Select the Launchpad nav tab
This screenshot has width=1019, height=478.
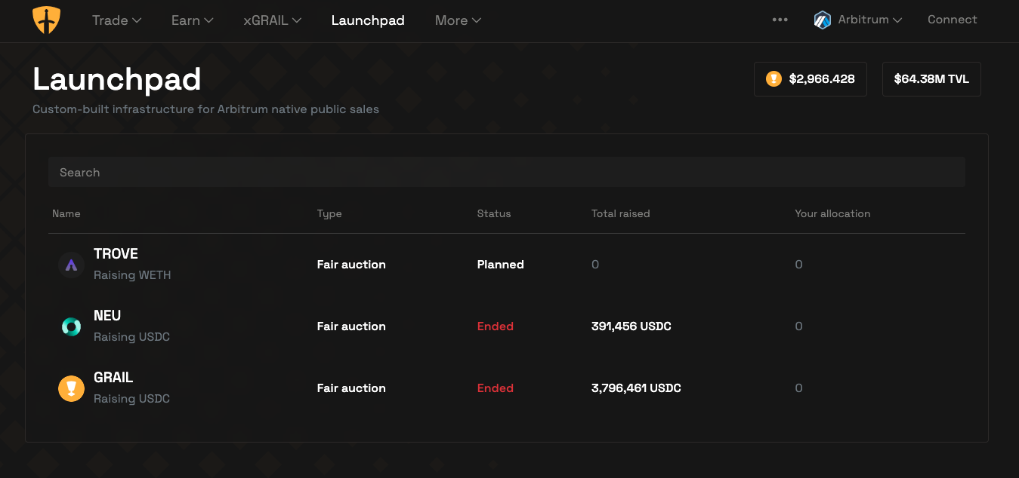[x=368, y=20]
